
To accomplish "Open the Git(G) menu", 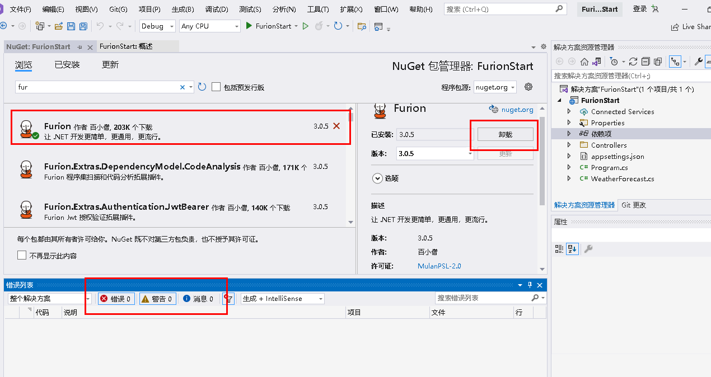I will pos(118,10).
